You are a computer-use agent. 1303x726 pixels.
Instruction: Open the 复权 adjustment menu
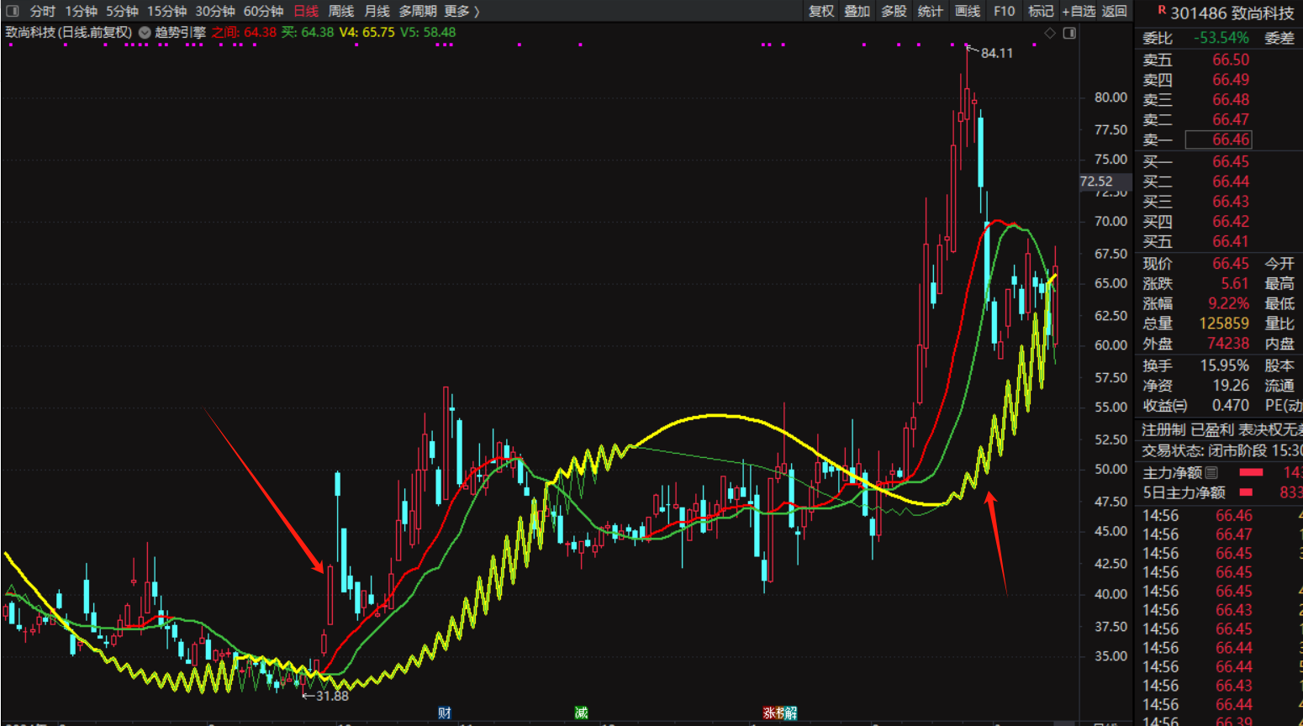821,11
